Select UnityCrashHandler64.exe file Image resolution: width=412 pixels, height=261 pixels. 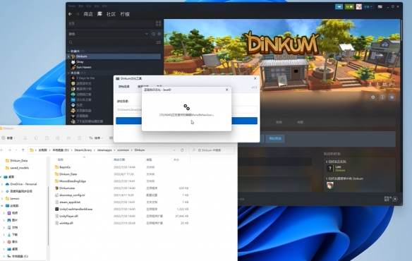(75, 209)
